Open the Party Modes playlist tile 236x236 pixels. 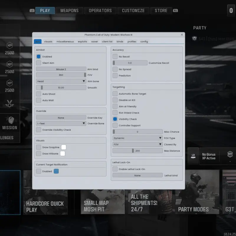[197, 192]
